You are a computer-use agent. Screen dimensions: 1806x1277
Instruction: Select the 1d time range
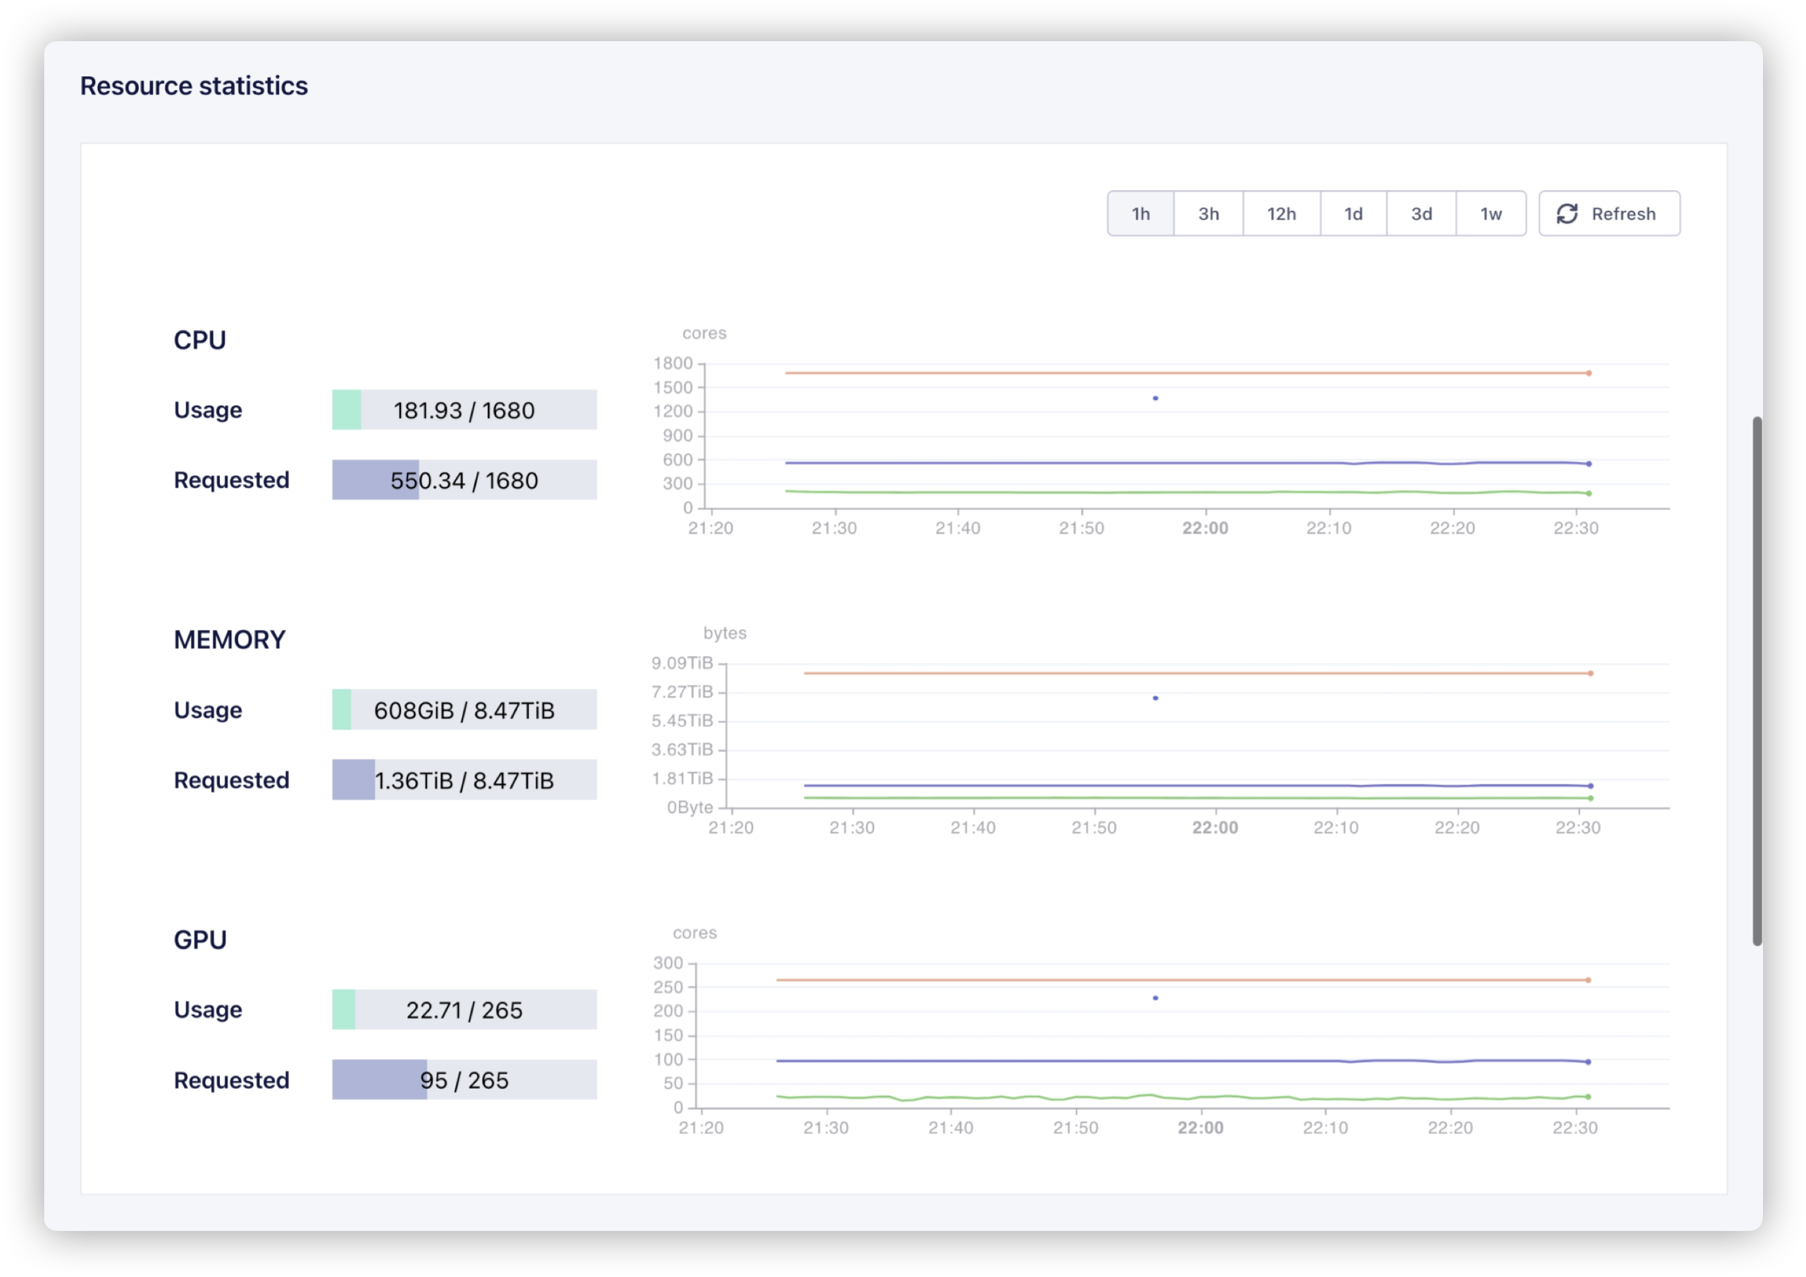(1353, 213)
